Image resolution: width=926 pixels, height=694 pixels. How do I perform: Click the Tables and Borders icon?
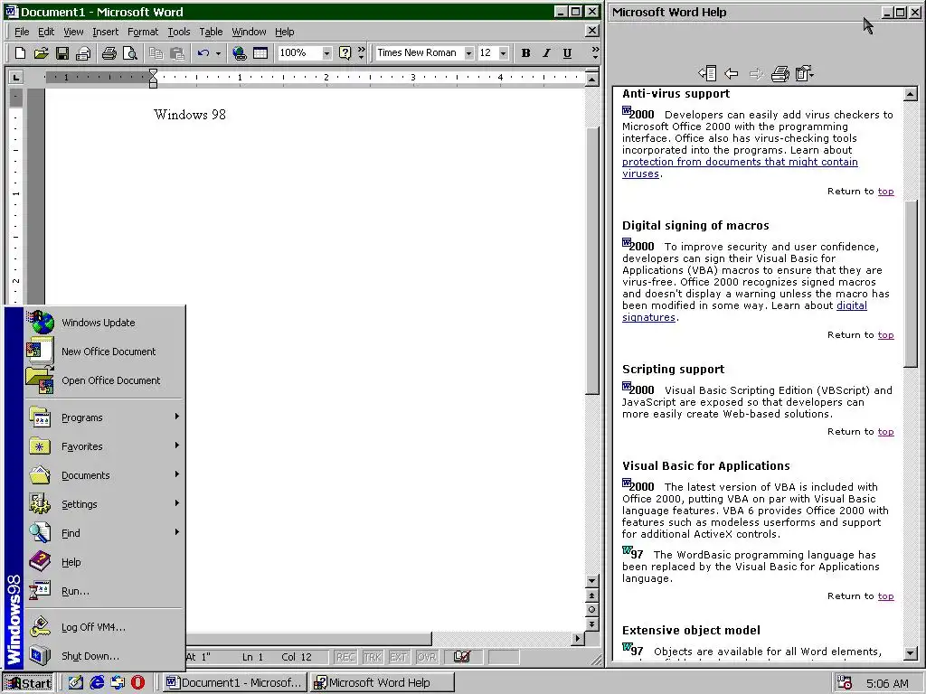tap(260, 53)
